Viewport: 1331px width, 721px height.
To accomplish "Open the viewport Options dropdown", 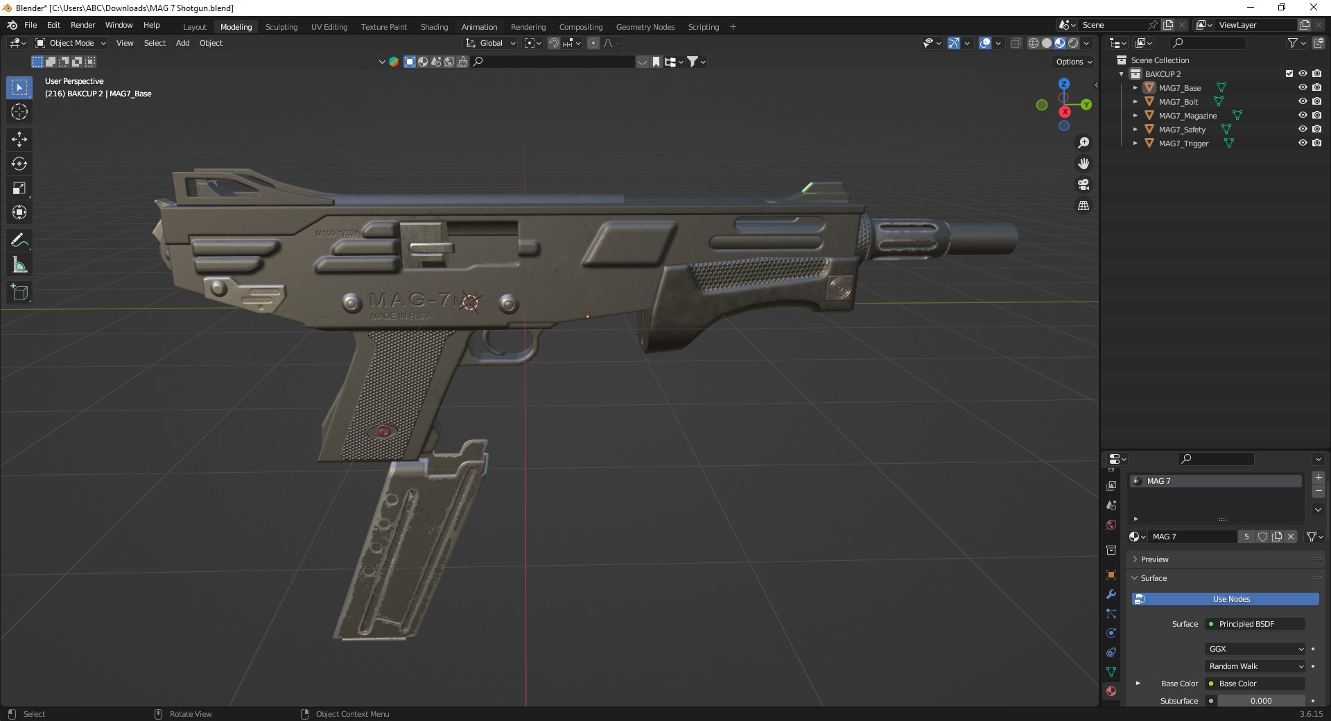I will tap(1073, 62).
